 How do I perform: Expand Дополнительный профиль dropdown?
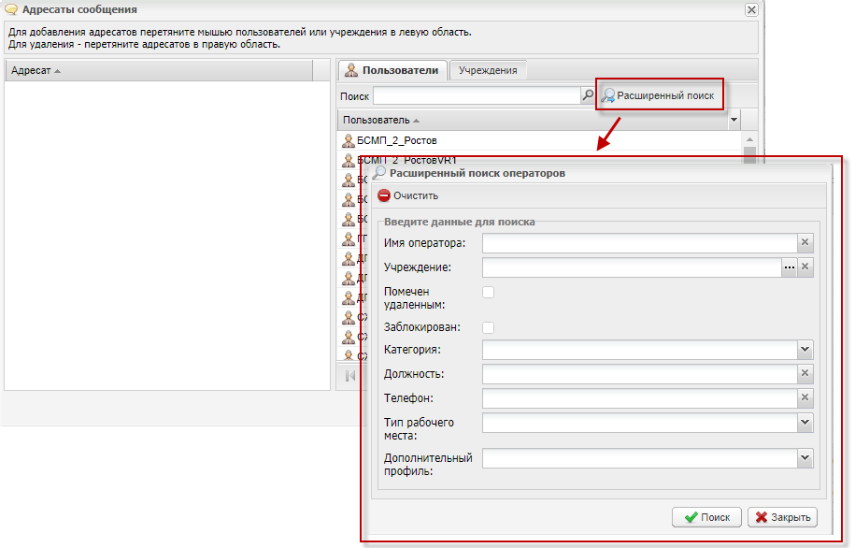coord(805,458)
